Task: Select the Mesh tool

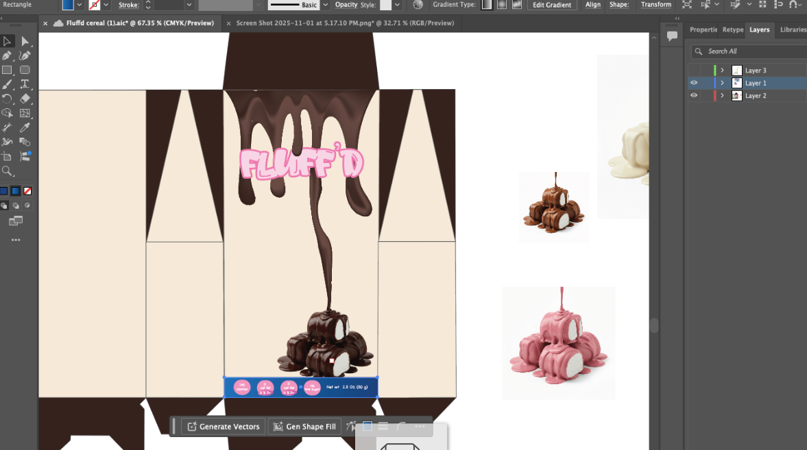Action: click(25, 113)
